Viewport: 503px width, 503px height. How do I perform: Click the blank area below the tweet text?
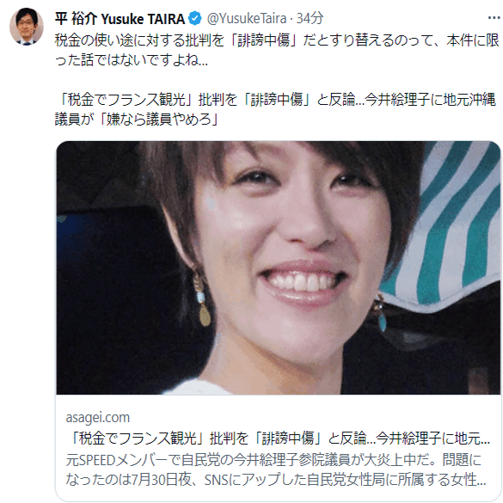click(277, 80)
